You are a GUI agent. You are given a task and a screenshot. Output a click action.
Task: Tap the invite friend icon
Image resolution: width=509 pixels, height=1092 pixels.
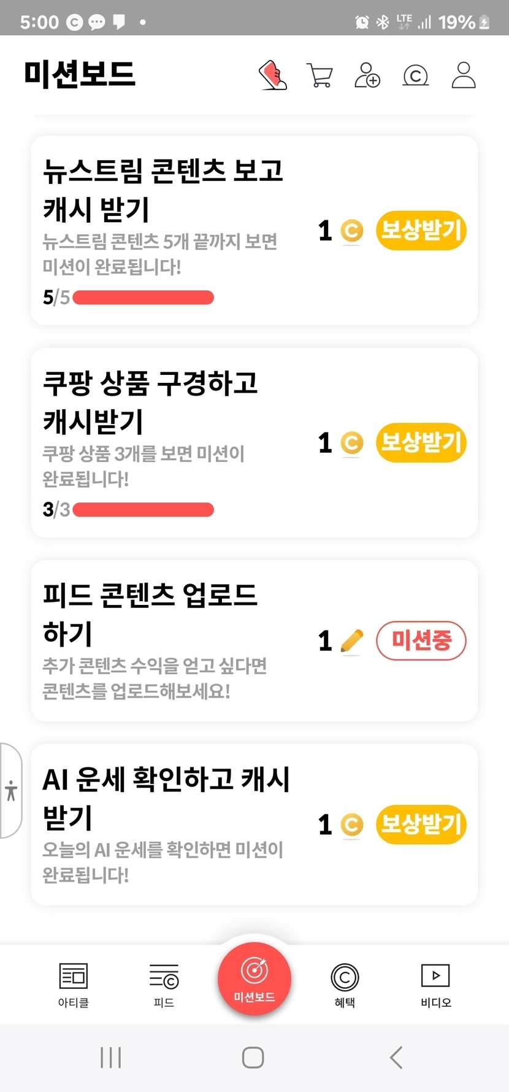(367, 75)
